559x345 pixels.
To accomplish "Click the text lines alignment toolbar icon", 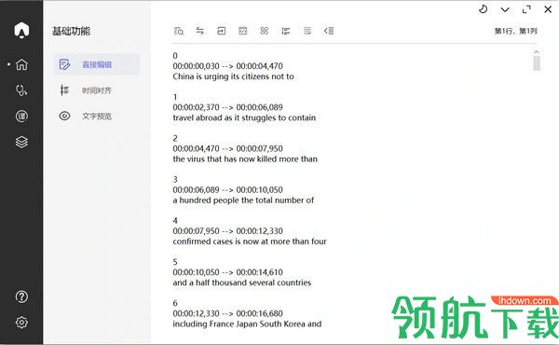I will tap(307, 31).
